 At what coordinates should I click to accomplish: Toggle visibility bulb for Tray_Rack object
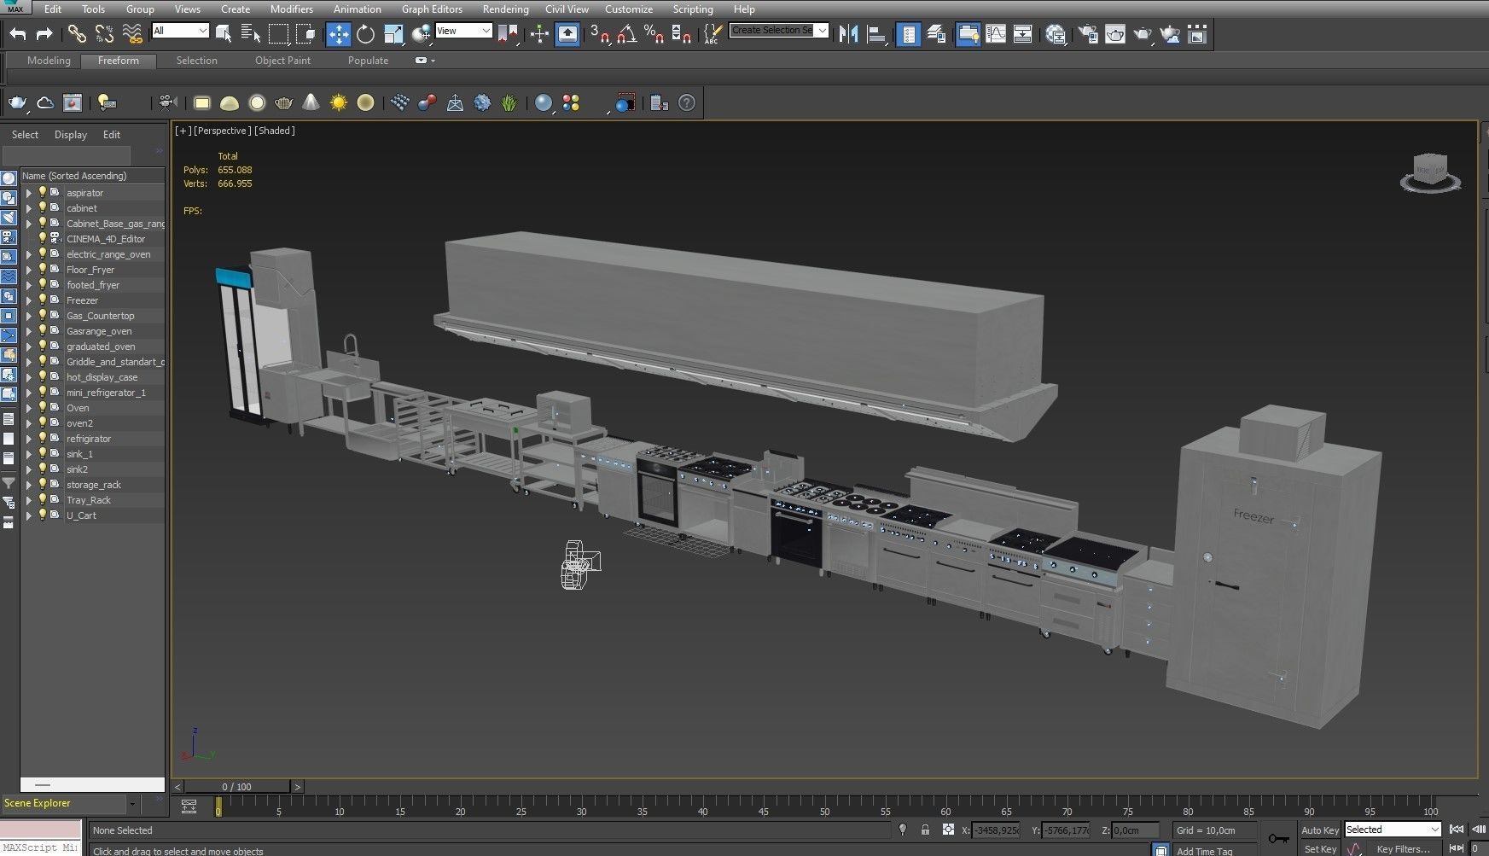[42, 500]
